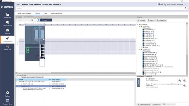Click the SIEMENS logo
Screen dimensions: 189x106
[7, 7]
